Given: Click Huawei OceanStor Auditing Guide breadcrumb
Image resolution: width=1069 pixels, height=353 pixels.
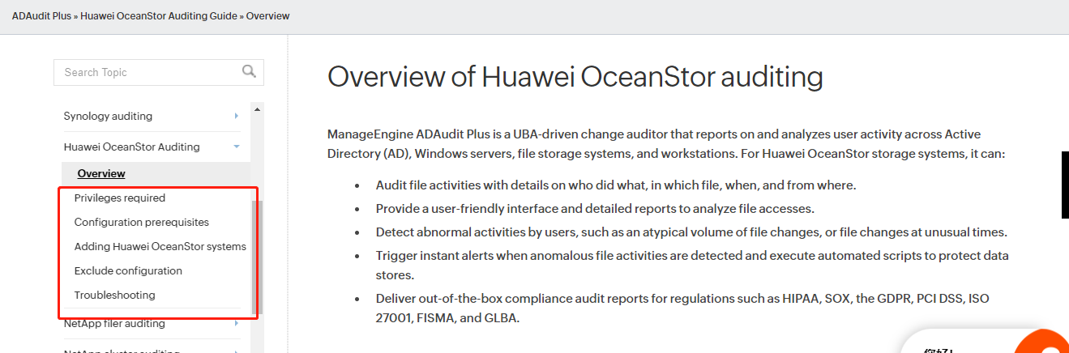Looking at the screenshot, I should point(159,15).
